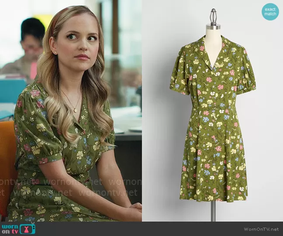Click the "worn on tv" logo text

(x=10, y=229)
